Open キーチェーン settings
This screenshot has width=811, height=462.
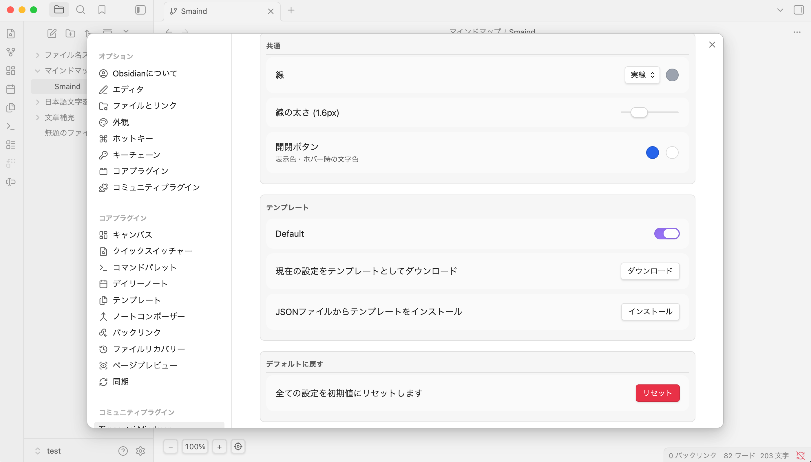(159, 155)
